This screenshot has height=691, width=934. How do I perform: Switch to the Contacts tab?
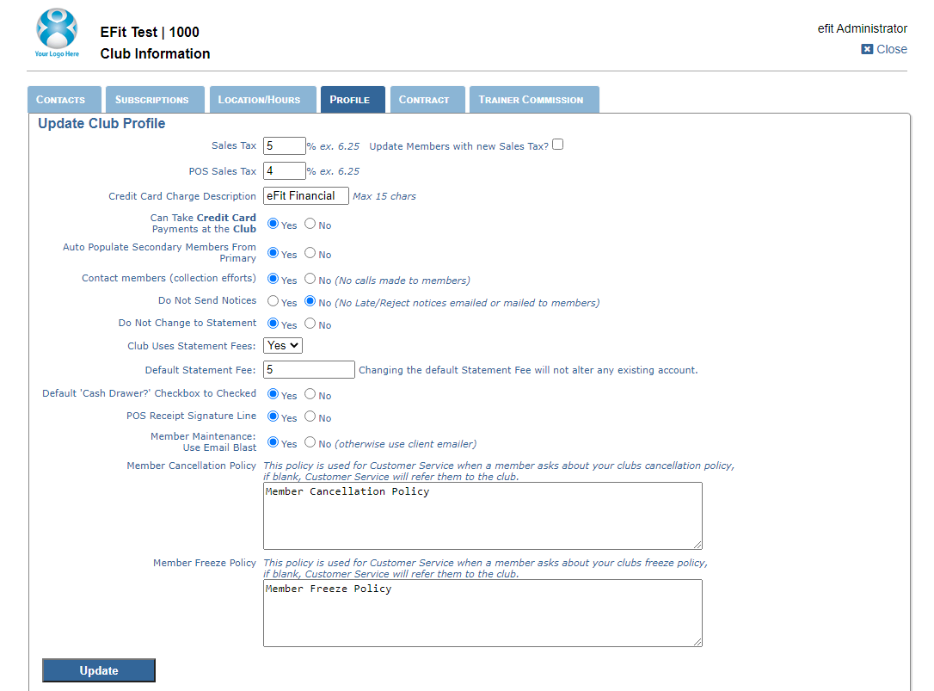coord(65,100)
